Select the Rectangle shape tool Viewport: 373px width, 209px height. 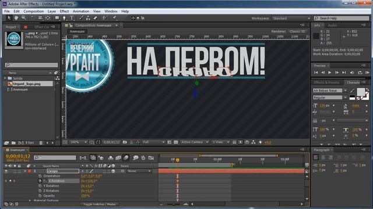point(57,18)
